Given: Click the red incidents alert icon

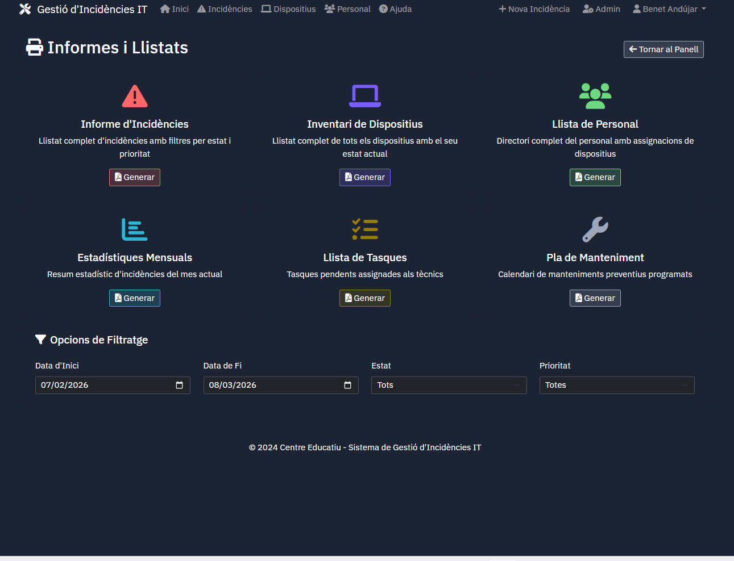Looking at the screenshot, I should [135, 95].
